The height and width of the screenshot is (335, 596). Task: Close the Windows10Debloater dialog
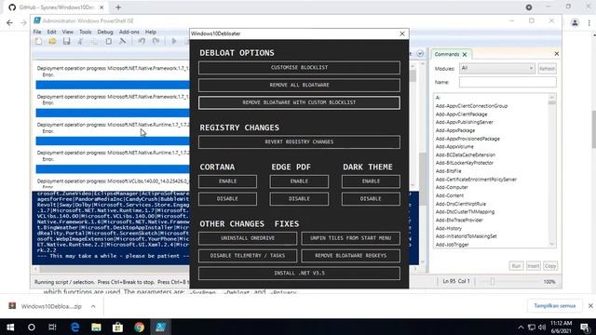click(402, 33)
